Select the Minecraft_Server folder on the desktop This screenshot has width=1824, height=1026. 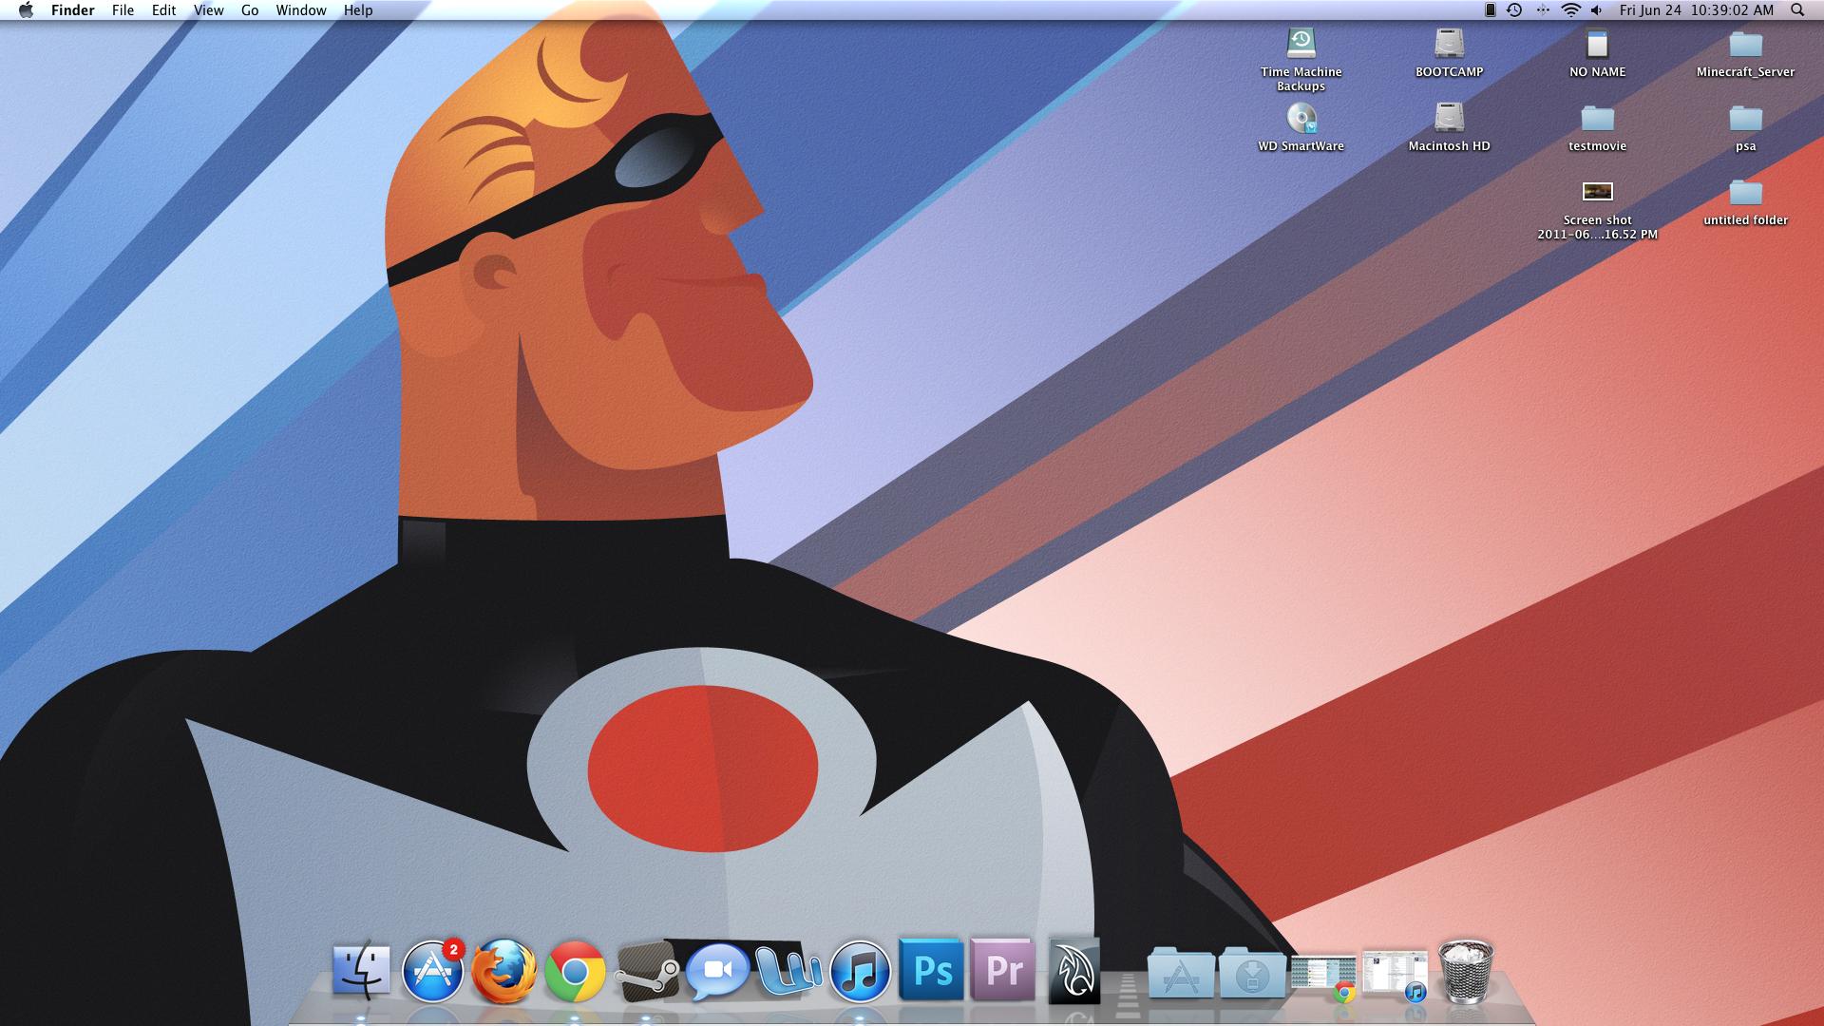click(x=1745, y=45)
